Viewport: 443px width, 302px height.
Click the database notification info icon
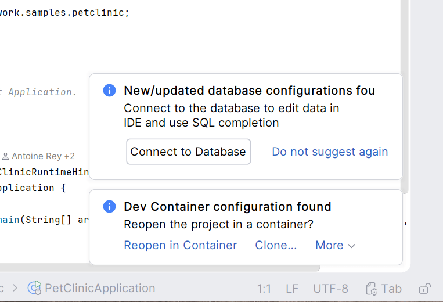[x=109, y=91]
